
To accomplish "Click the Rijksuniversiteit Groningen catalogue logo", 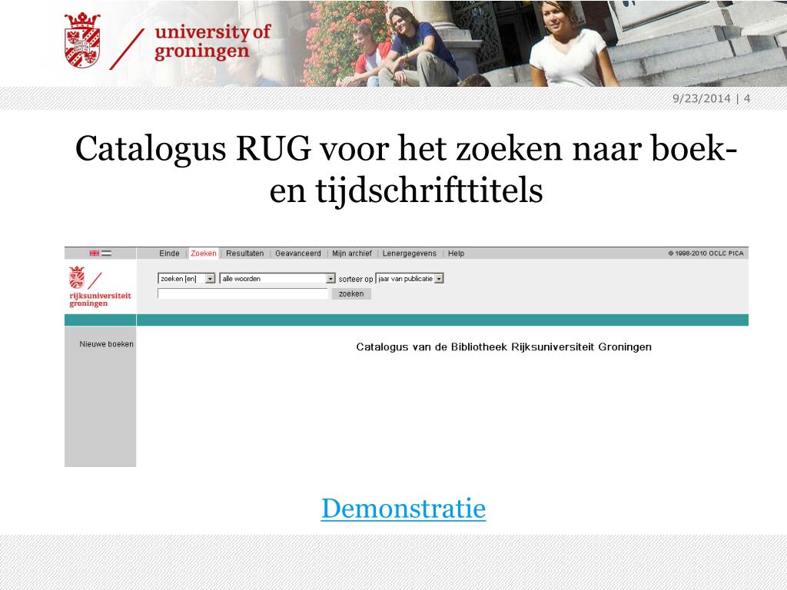I will point(100,287).
